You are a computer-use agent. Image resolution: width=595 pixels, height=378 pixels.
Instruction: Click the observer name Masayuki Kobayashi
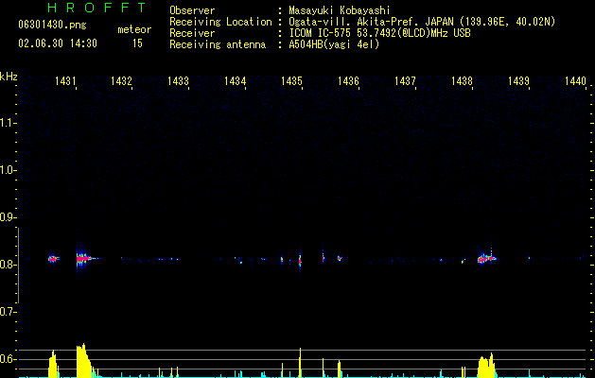pyautogui.click(x=340, y=10)
